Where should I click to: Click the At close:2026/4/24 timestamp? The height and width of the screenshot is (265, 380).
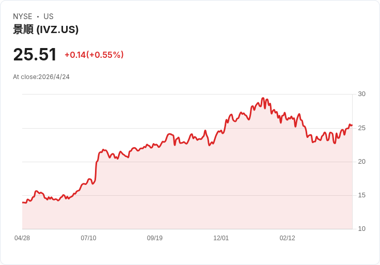click(41, 77)
